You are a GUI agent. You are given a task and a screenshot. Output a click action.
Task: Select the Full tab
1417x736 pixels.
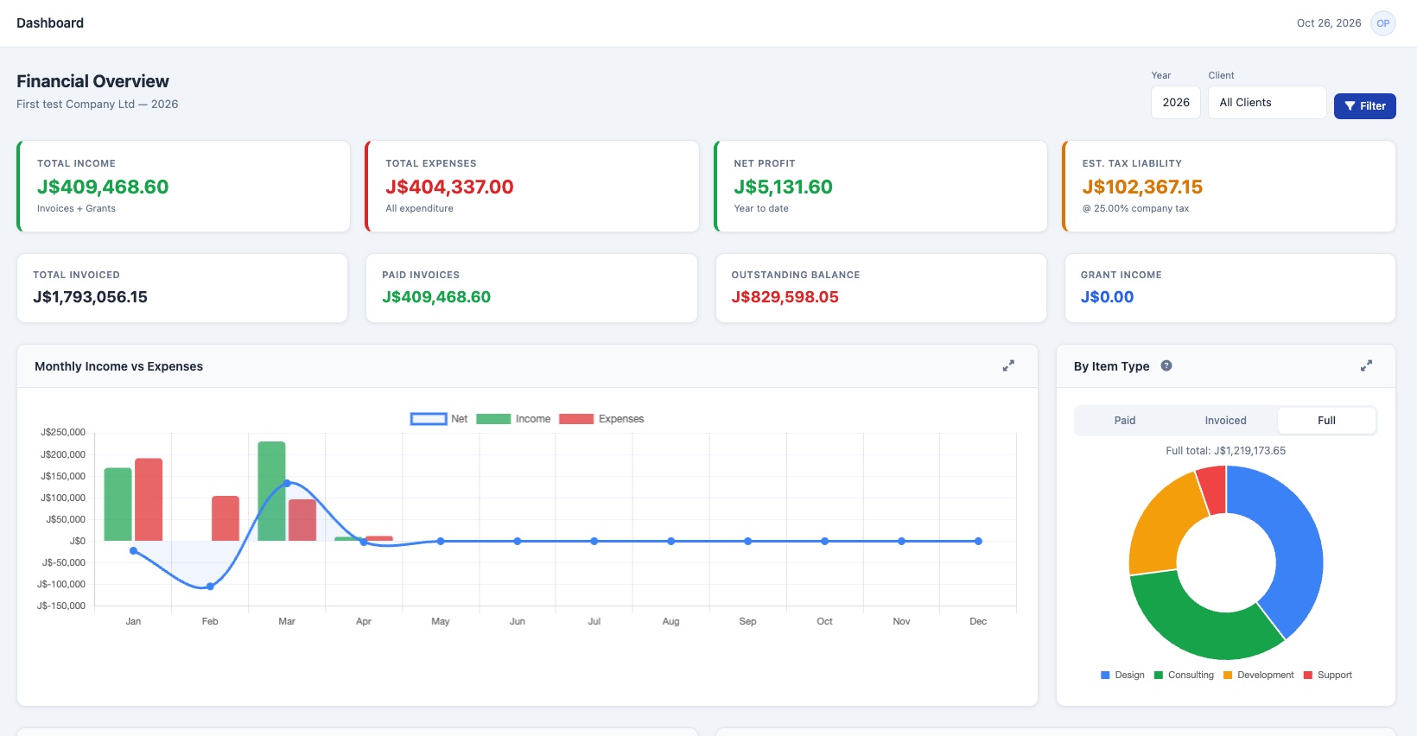click(1326, 421)
